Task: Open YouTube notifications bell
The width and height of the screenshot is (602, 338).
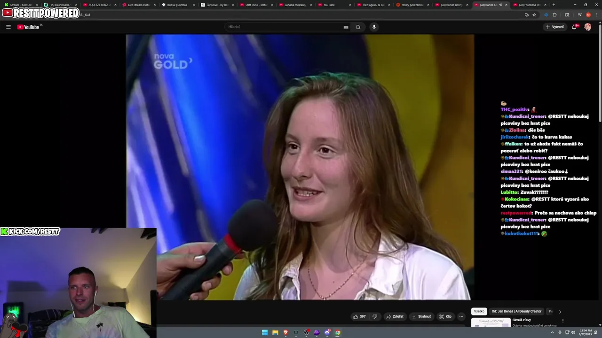Action: [x=574, y=27]
